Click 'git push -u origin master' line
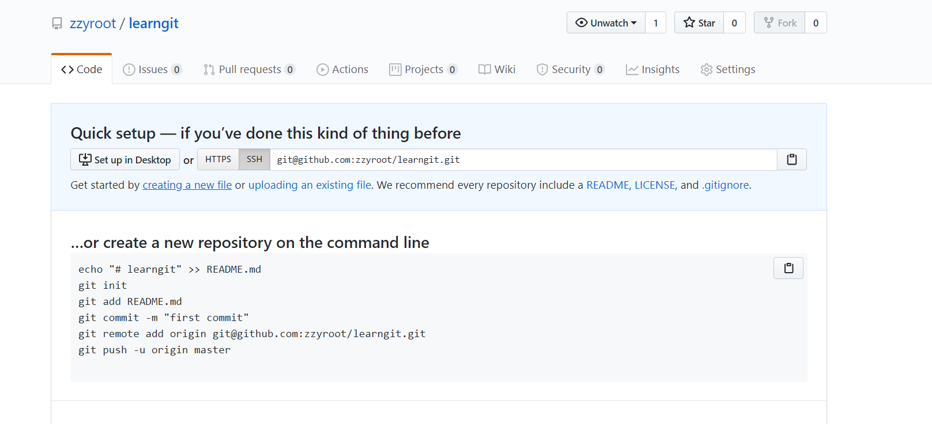 click(x=154, y=350)
